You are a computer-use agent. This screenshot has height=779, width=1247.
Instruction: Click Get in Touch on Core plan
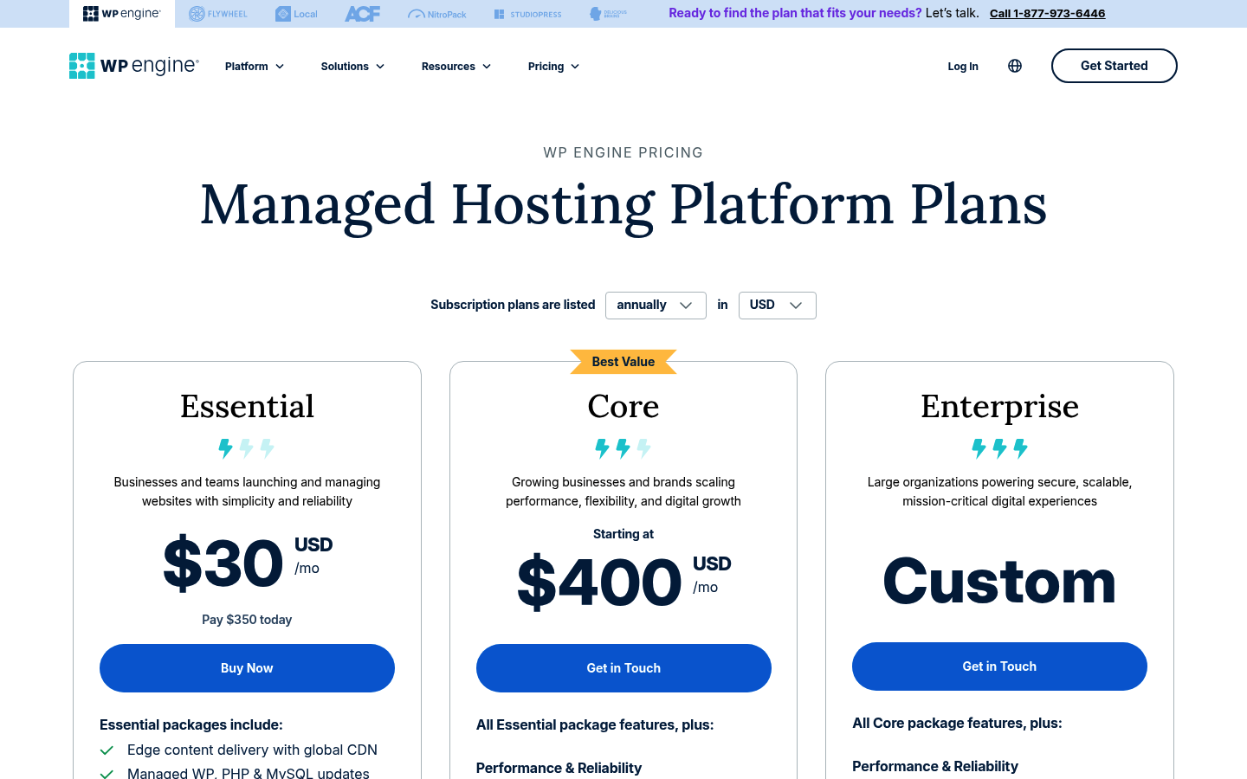623,668
